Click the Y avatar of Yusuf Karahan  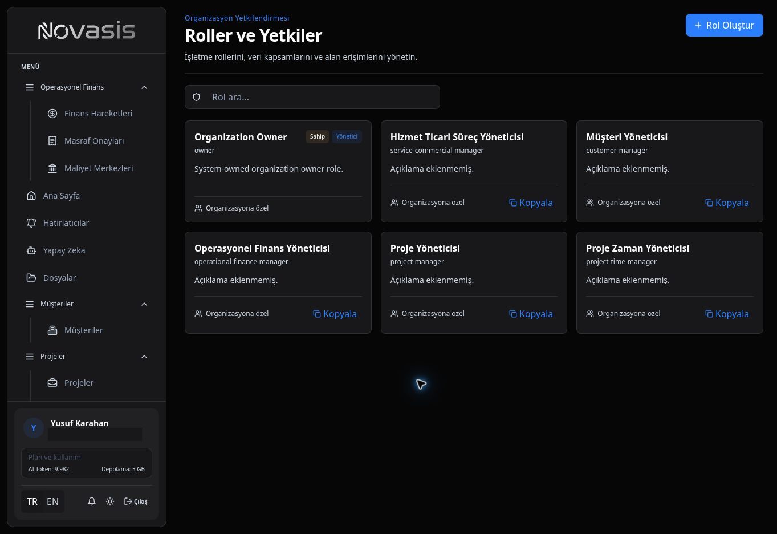[34, 428]
